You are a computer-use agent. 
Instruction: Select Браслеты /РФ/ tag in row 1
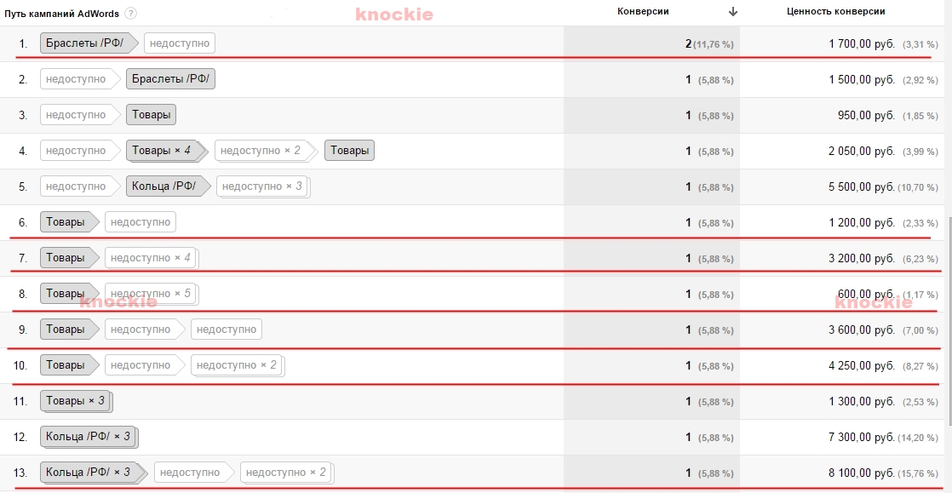click(89, 43)
